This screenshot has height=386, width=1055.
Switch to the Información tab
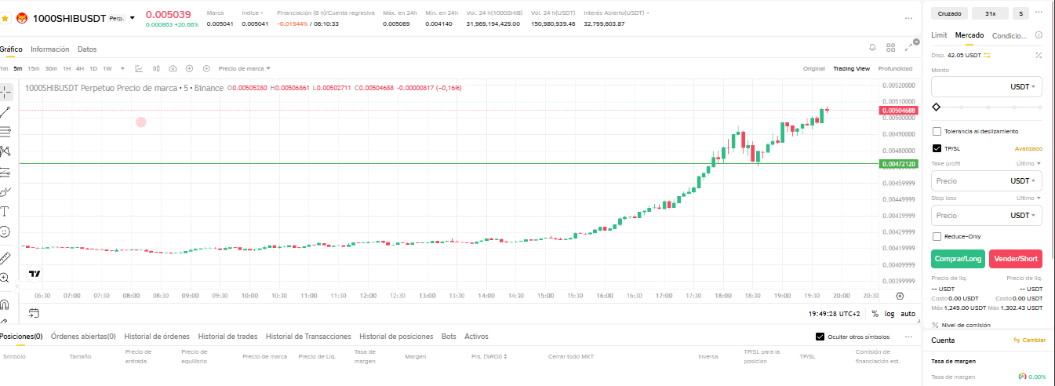pyautogui.click(x=49, y=49)
